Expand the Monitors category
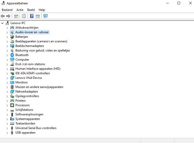Viewport: 194px width, 143px height. click(7, 83)
